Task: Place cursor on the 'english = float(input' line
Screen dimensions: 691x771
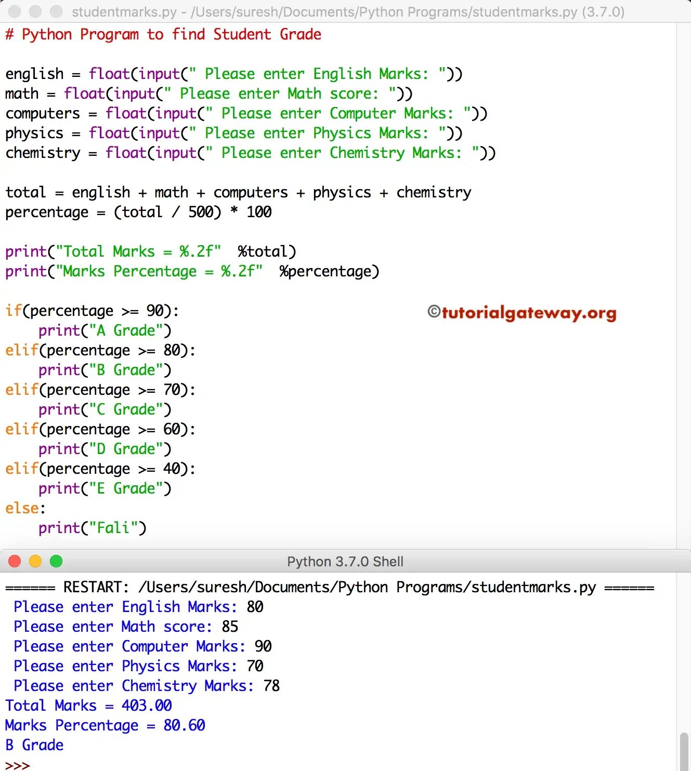Action: (x=234, y=74)
